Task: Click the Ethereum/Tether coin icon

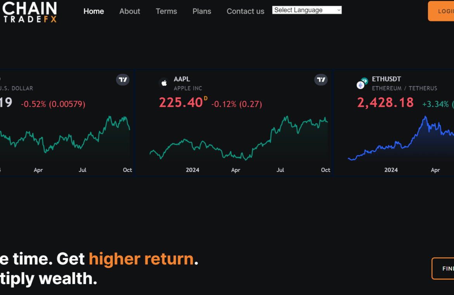Action: pyautogui.click(x=362, y=83)
